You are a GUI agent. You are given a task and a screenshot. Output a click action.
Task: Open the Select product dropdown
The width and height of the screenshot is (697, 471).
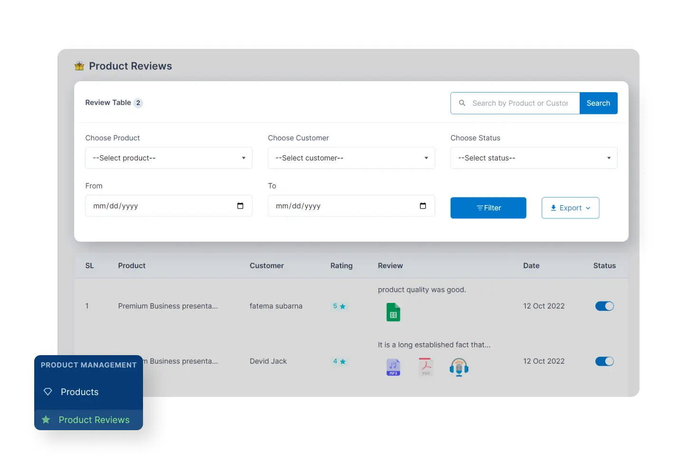168,158
